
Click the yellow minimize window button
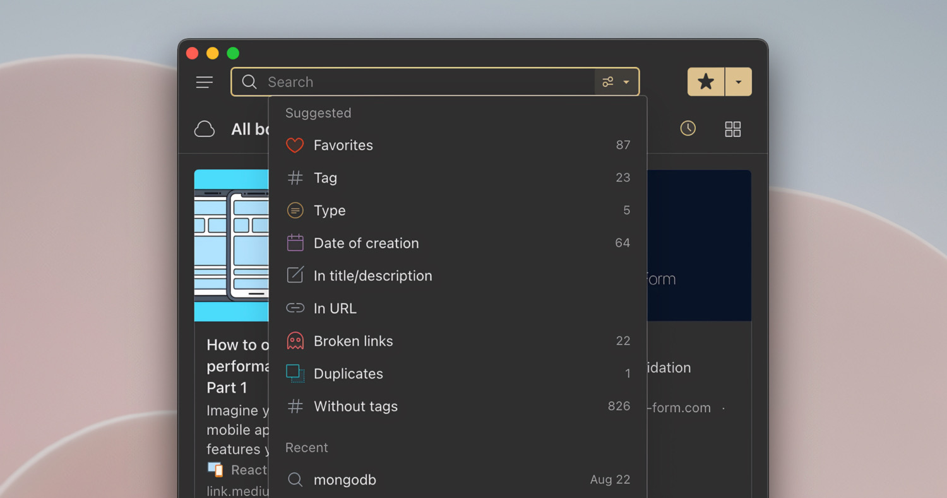pyautogui.click(x=213, y=54)
